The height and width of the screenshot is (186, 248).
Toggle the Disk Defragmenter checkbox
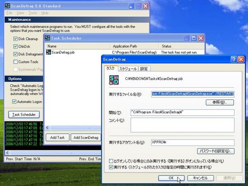[x=15, y=54]
